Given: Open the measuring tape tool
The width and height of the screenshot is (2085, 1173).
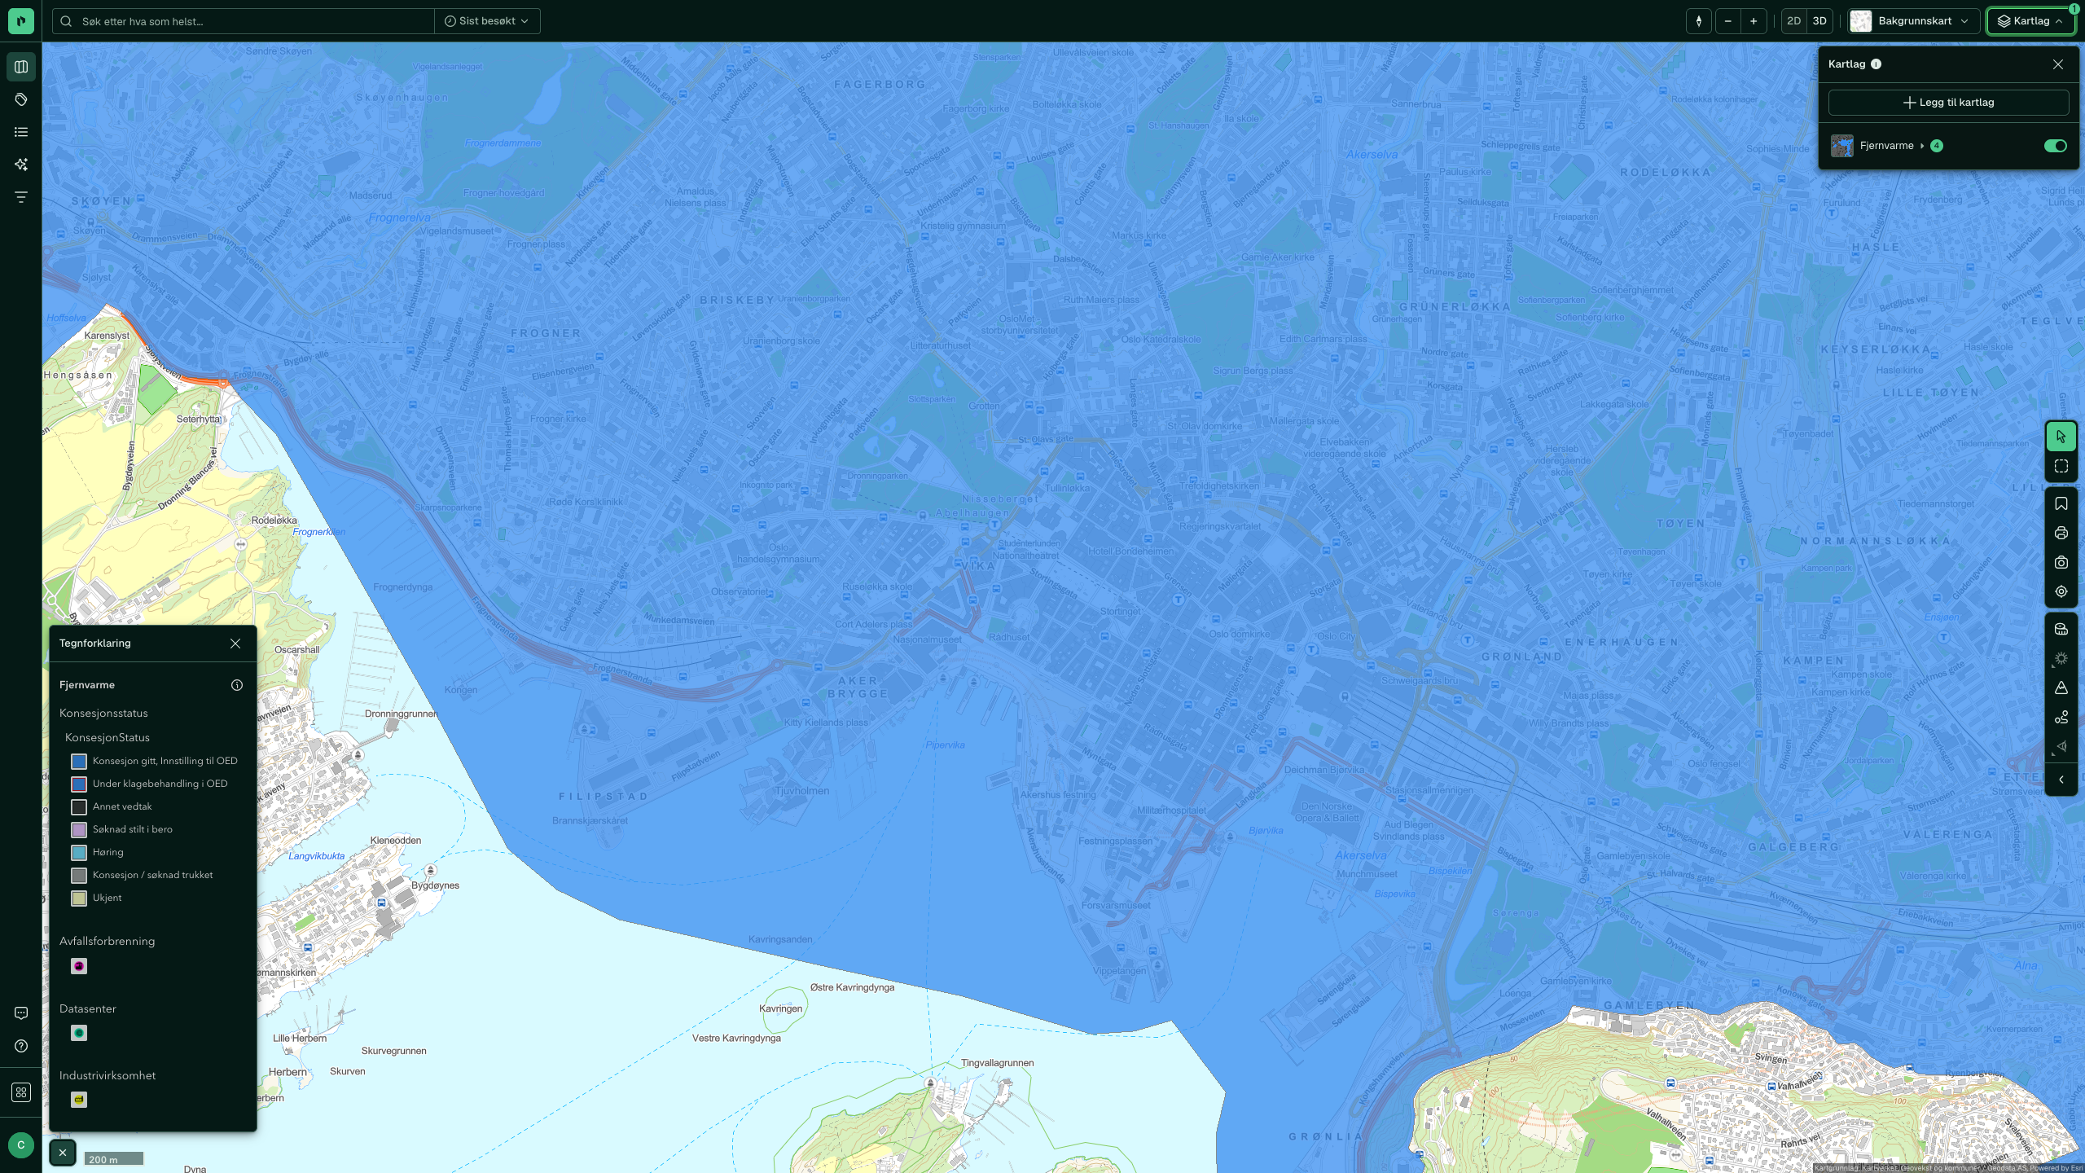Looking at the screenshot, I should (x=2061, y=629).
